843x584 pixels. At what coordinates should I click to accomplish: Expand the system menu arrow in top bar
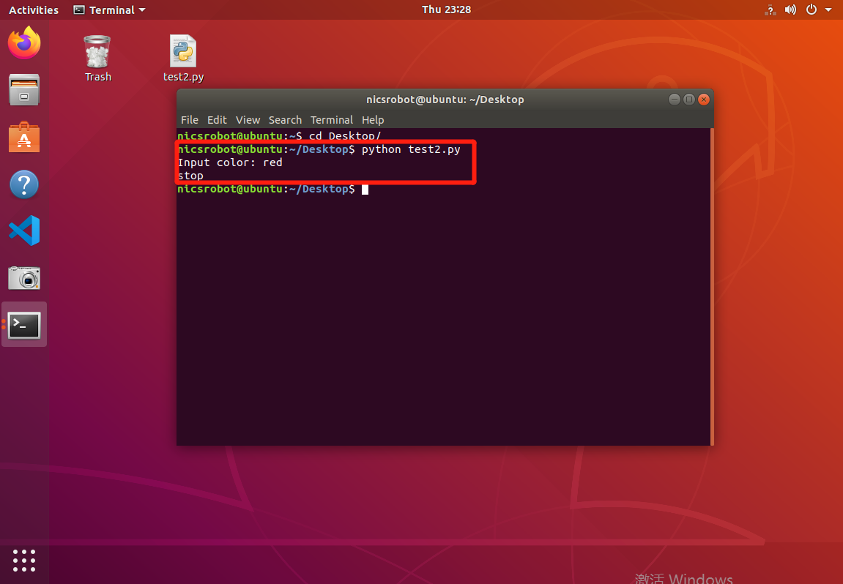click(x=828, y=10)
